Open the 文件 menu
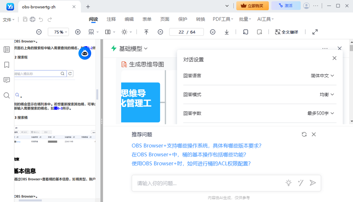The height and width of the screenshot is (202, 353). (9, 19)
